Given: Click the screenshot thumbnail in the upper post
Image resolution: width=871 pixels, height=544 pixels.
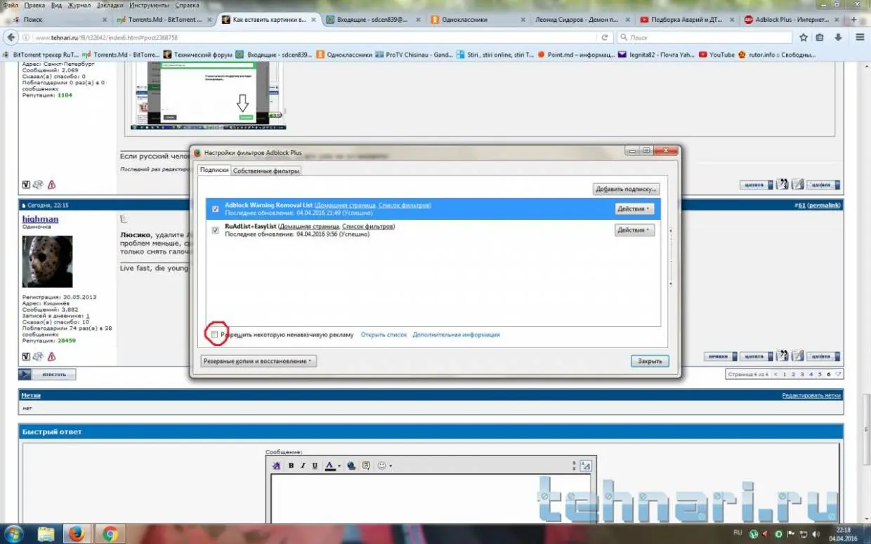Looking at the screenshot, I should coord(209,95).
